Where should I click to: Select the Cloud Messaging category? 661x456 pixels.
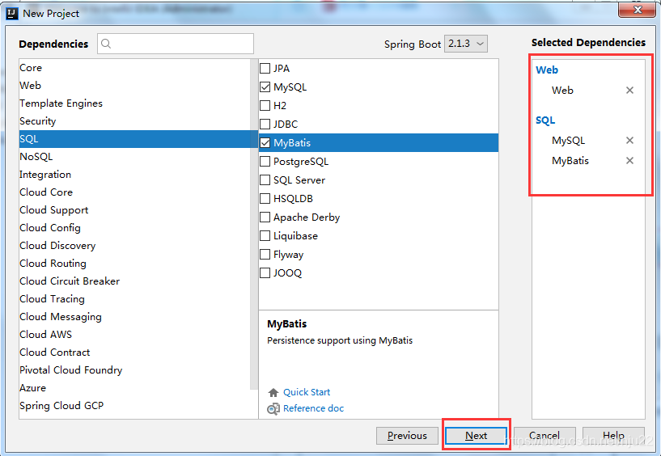[x=135, y=316]
